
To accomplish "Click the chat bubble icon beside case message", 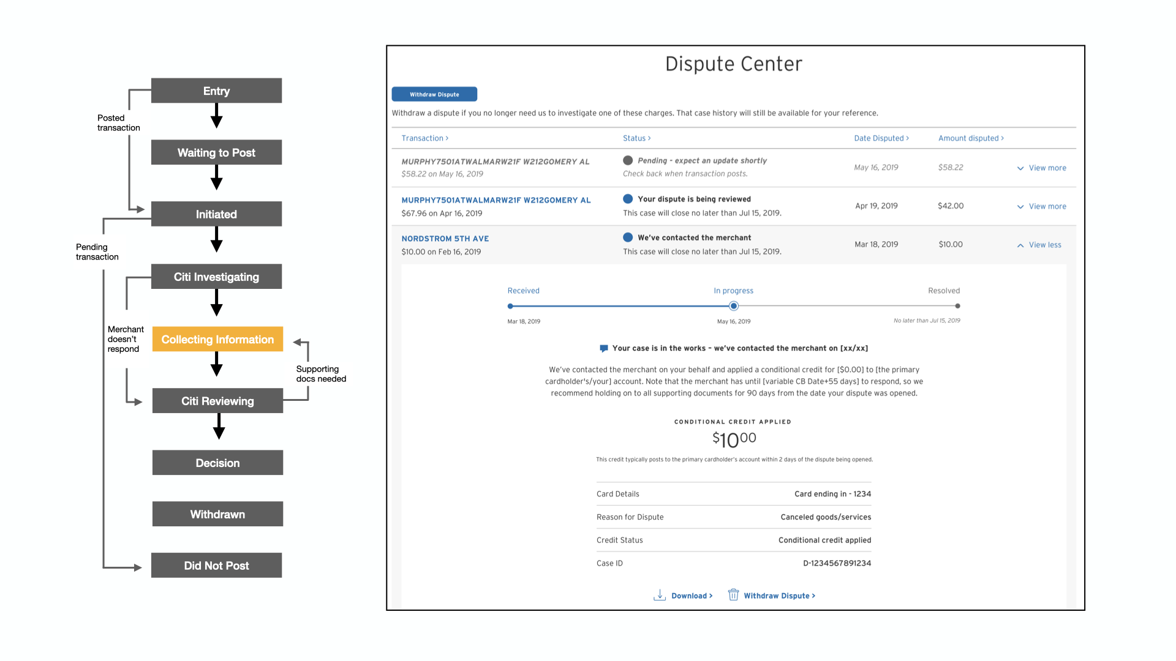I will click(604, 348).
